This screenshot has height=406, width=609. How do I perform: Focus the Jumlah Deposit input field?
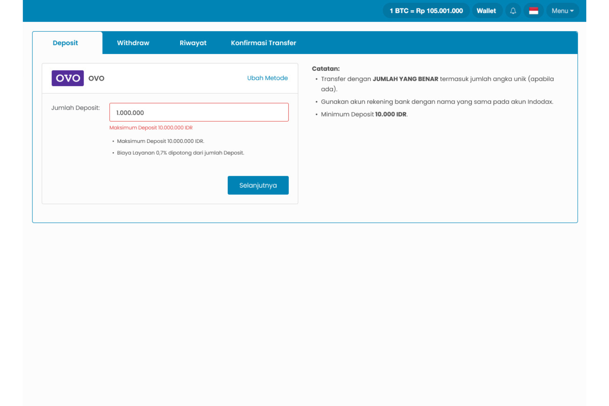199,112
